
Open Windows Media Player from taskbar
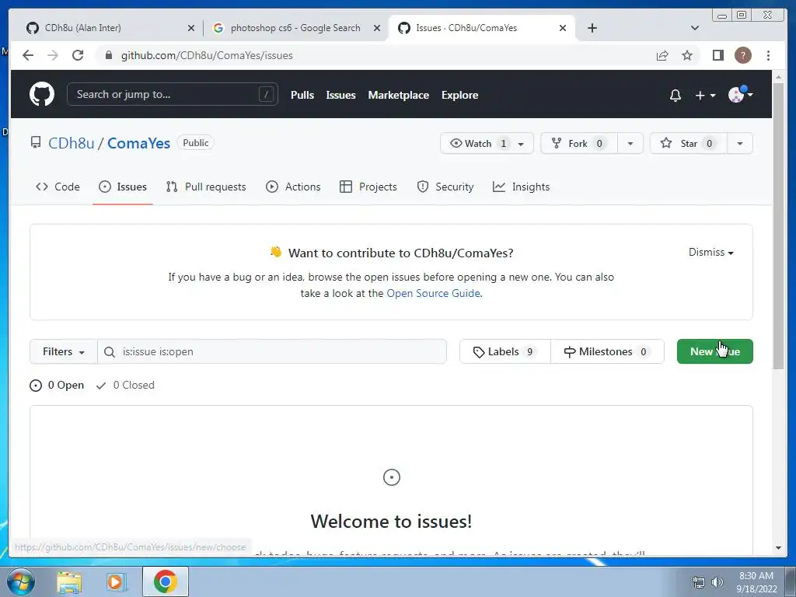point(117,581)
